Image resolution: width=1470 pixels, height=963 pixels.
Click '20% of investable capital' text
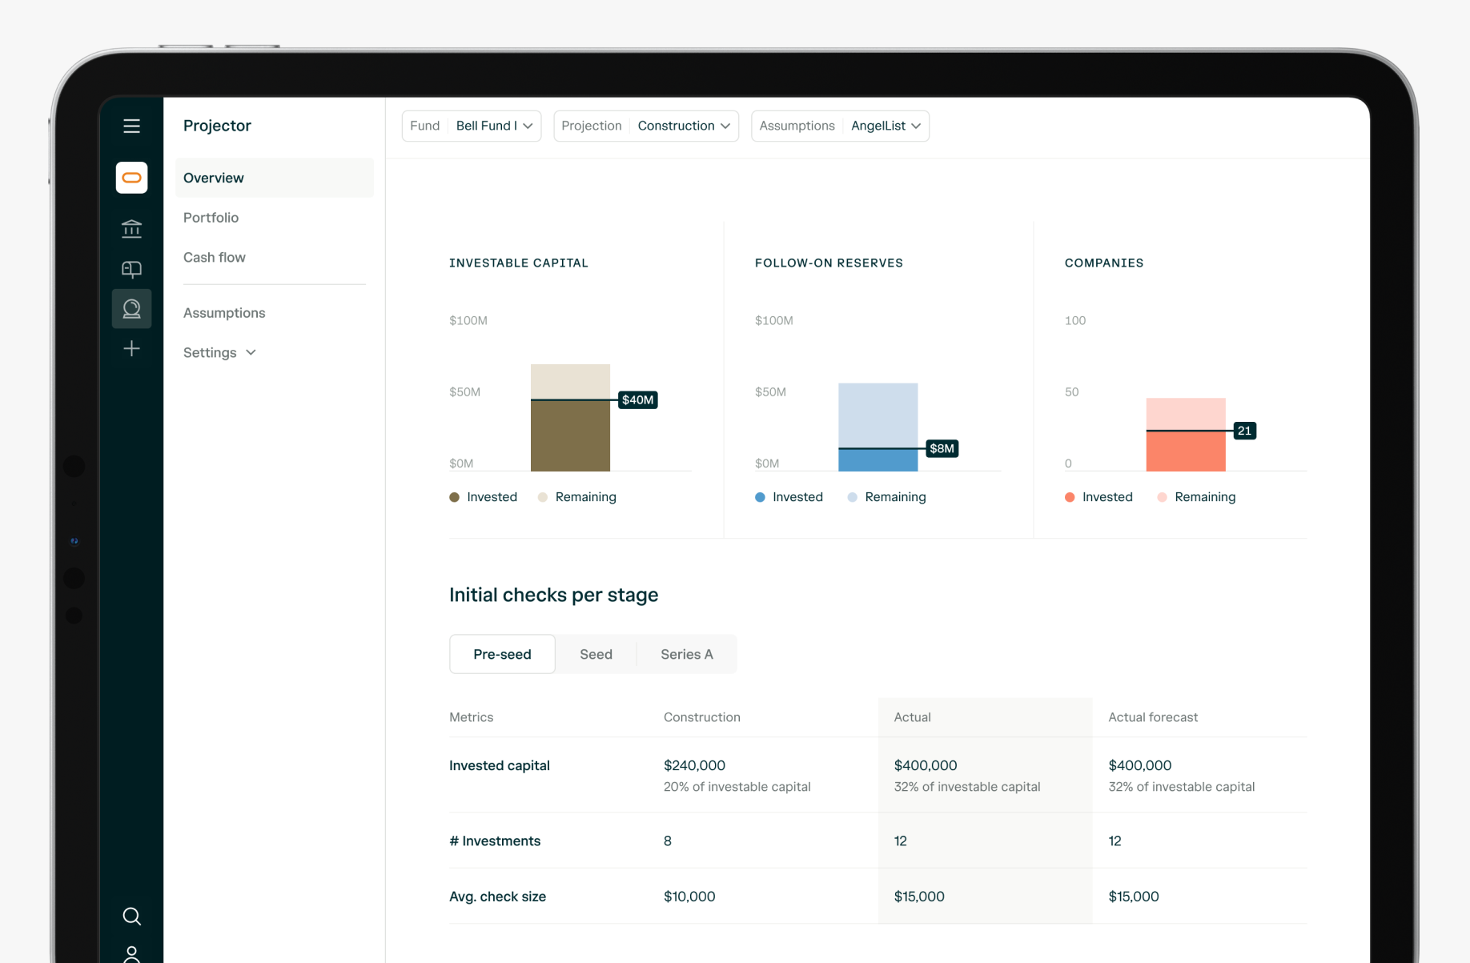pyautogui.click(x=737, y=787)
